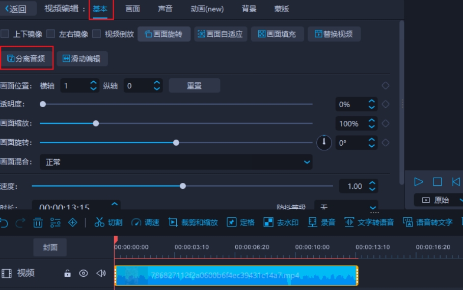463x290 pixels.
Task: Click the 速度 slider handle
Action: pos(183,186)
